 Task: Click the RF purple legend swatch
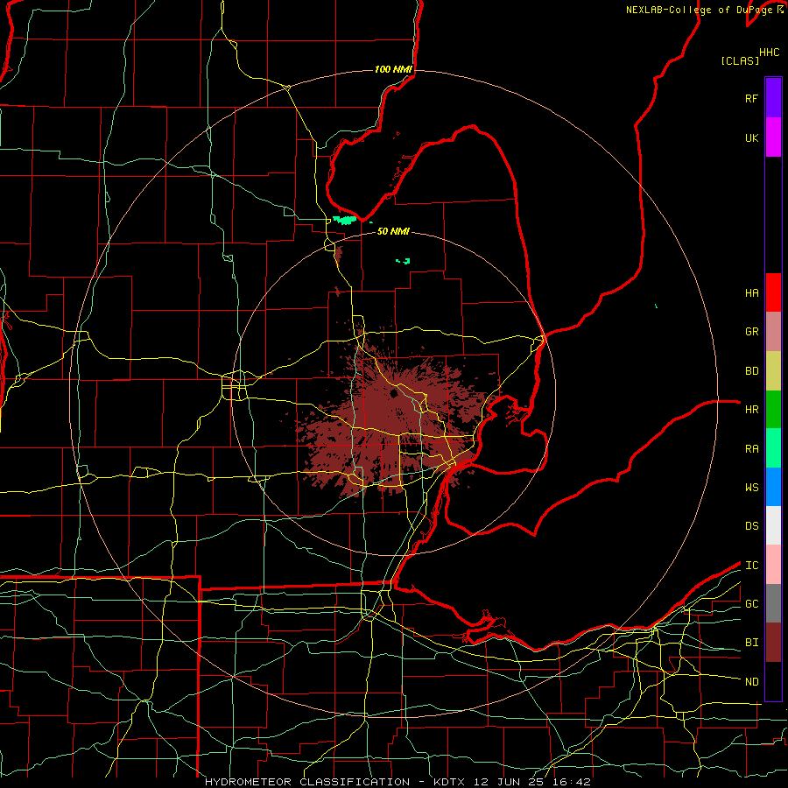[773, 98]
